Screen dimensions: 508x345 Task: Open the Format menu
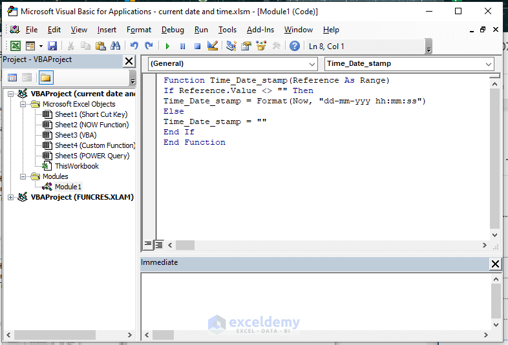139,30
